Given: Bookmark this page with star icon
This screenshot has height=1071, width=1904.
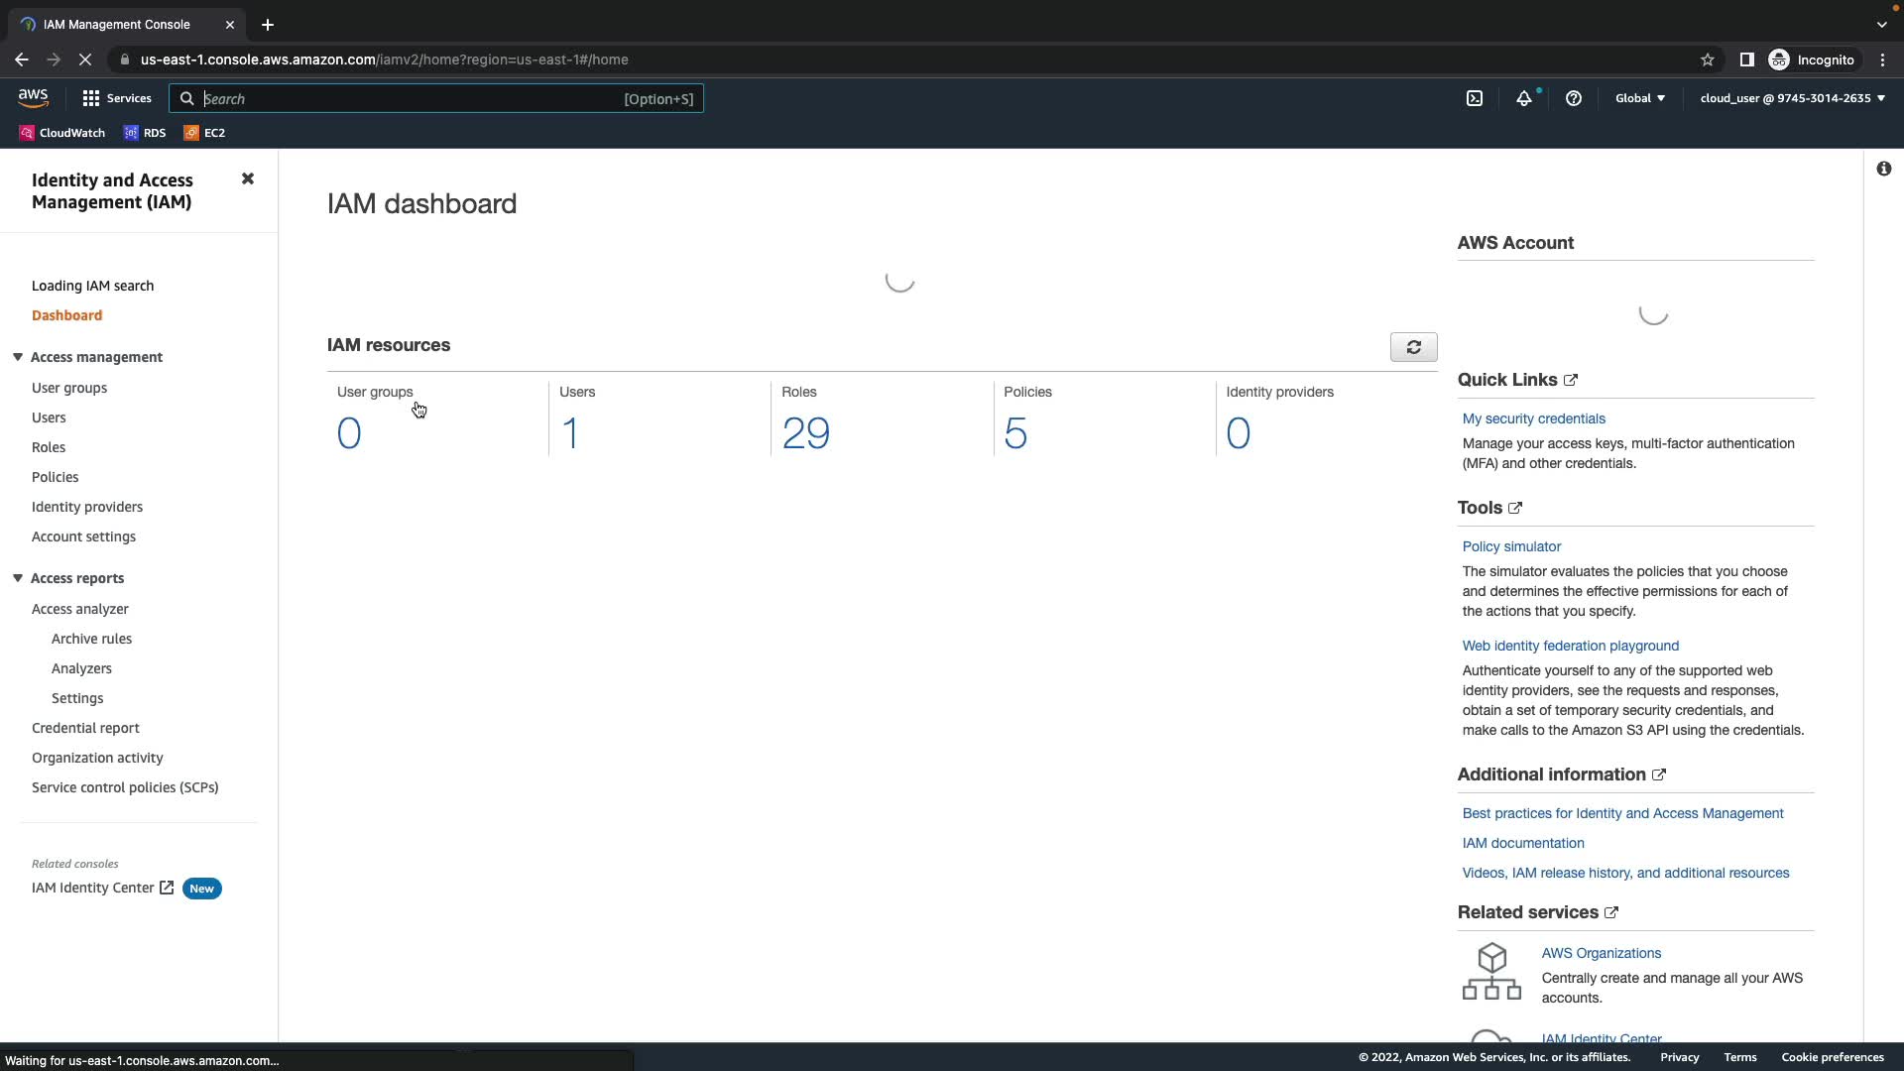Looking at the screenshot, I should point(1708,59).
